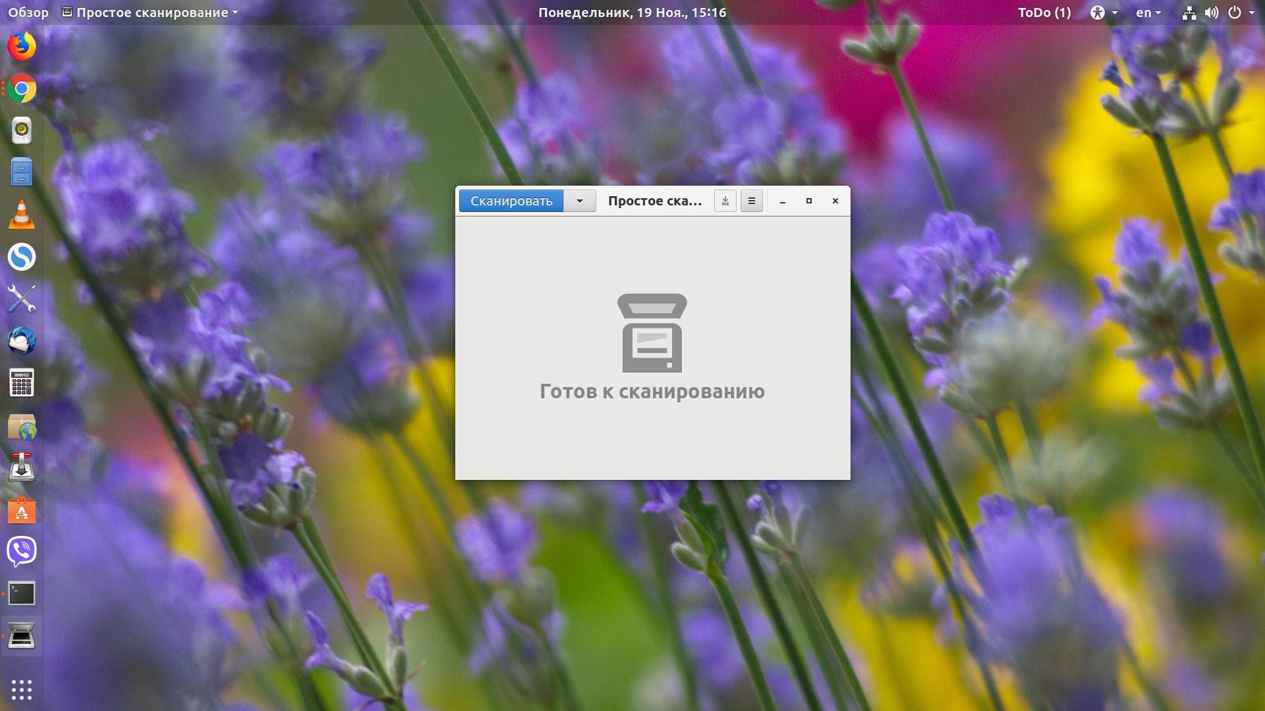This screenshot has width=1265, height=711.
Task: Launch Google Chrome from the dock
Action: pos(22,88)
